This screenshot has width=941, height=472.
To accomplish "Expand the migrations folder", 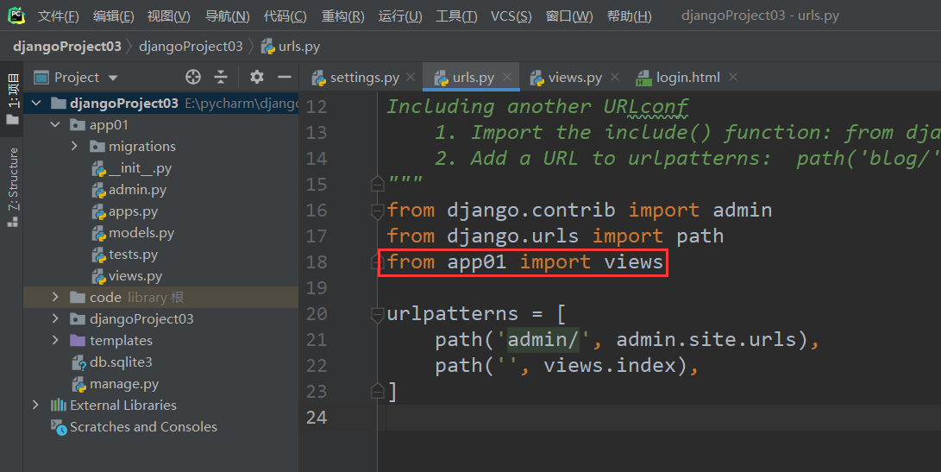I will tap(74, 146).
